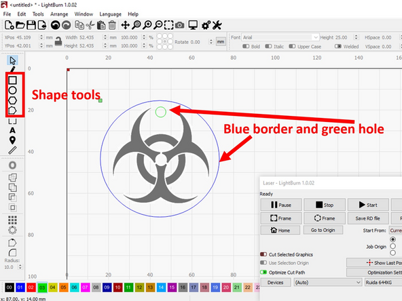Screen dimensions: 402x301
Task: Save the project with the floppy disk icon
Action: pos(31,25)
